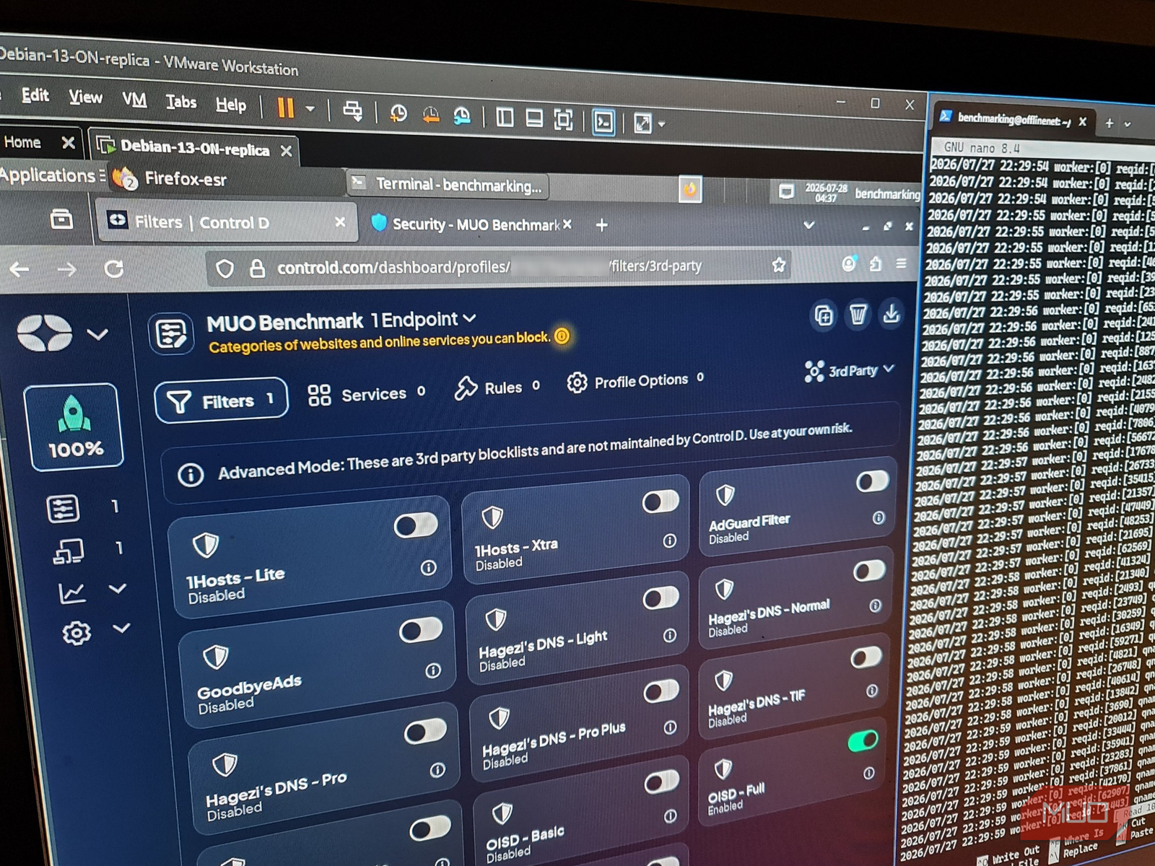Disable the OISD - Full filter toggle

coord(863,740)
